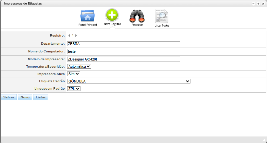Open the Linguagem Padrão ZPL dropdown
This screenshot has height=143, width=267.
click(74, 89)
